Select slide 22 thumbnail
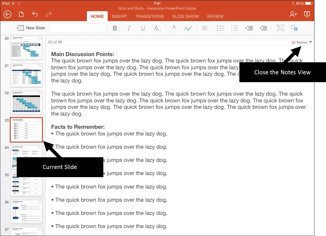 [26, 103]
